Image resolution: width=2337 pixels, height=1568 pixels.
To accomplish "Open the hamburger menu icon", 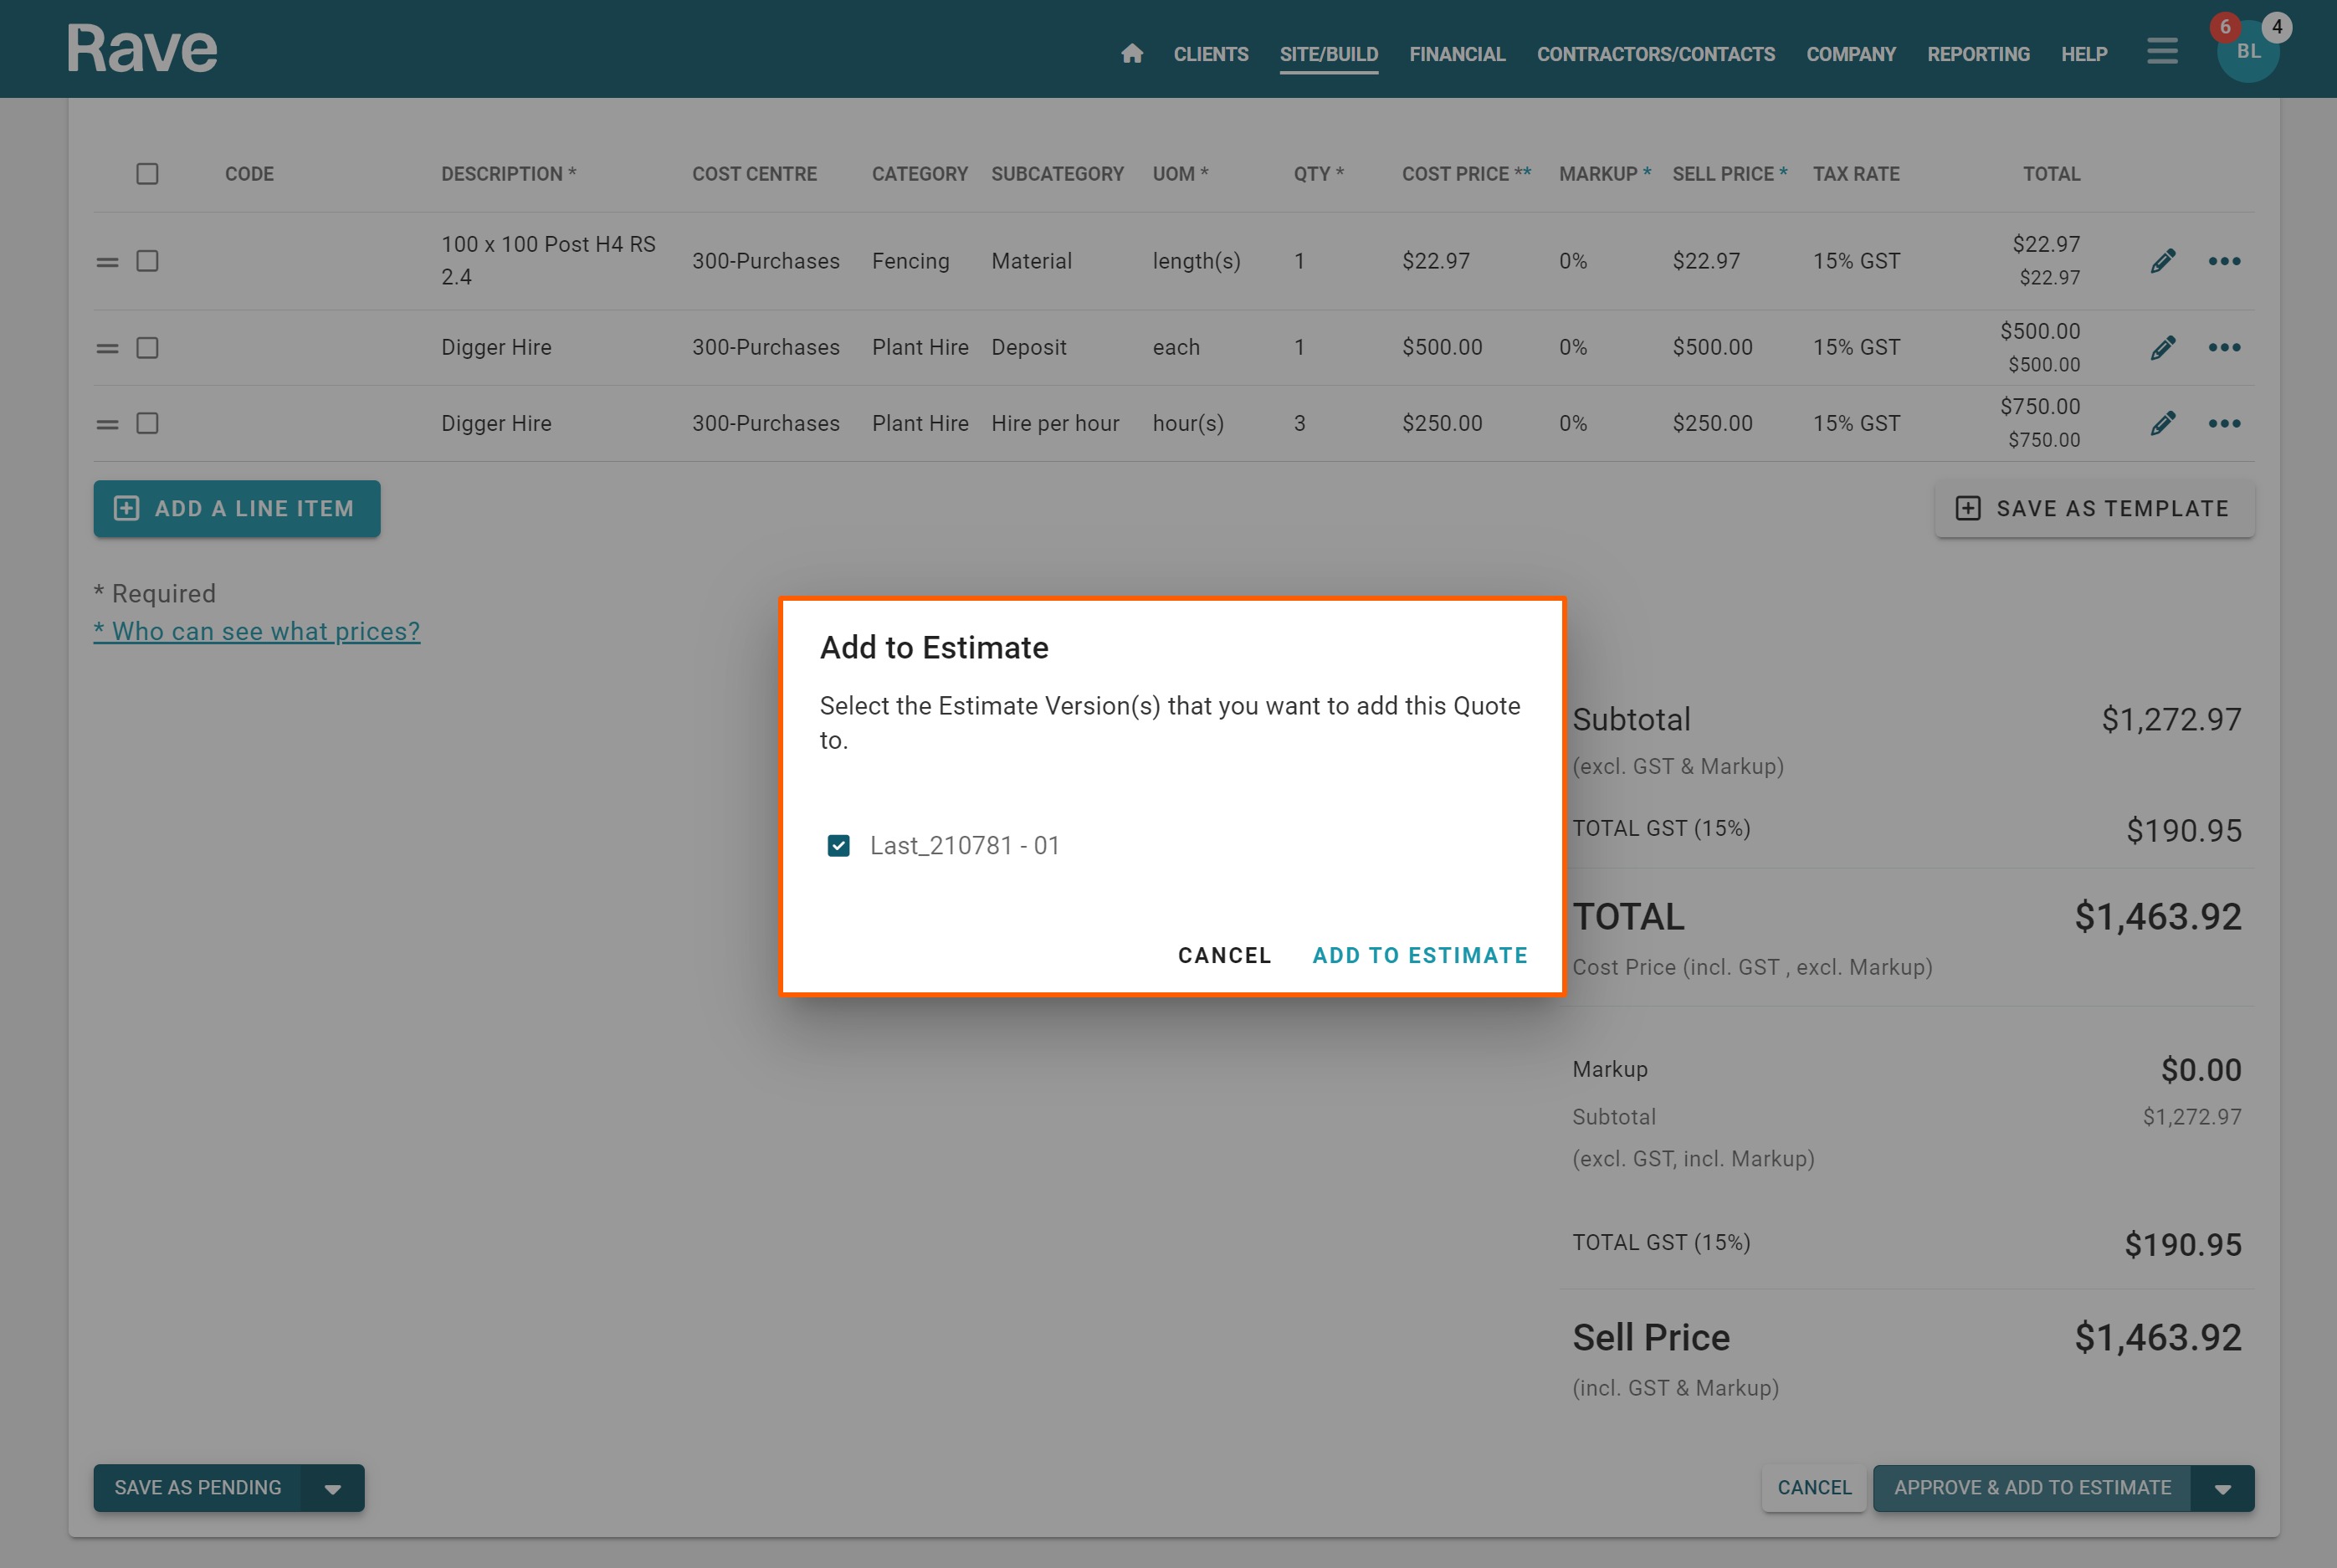I will 2161,51.
